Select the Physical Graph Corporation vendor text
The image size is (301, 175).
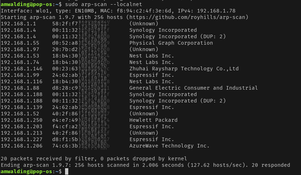click(x=171, y=43)
